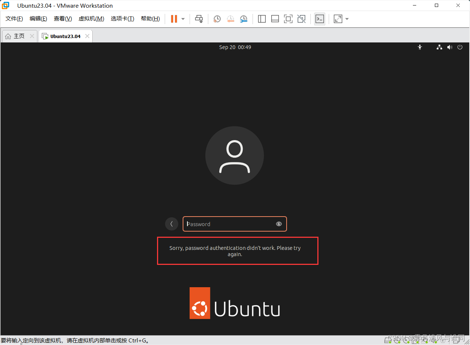Click the Unity mode icon in the toolbar

(301, 19)
